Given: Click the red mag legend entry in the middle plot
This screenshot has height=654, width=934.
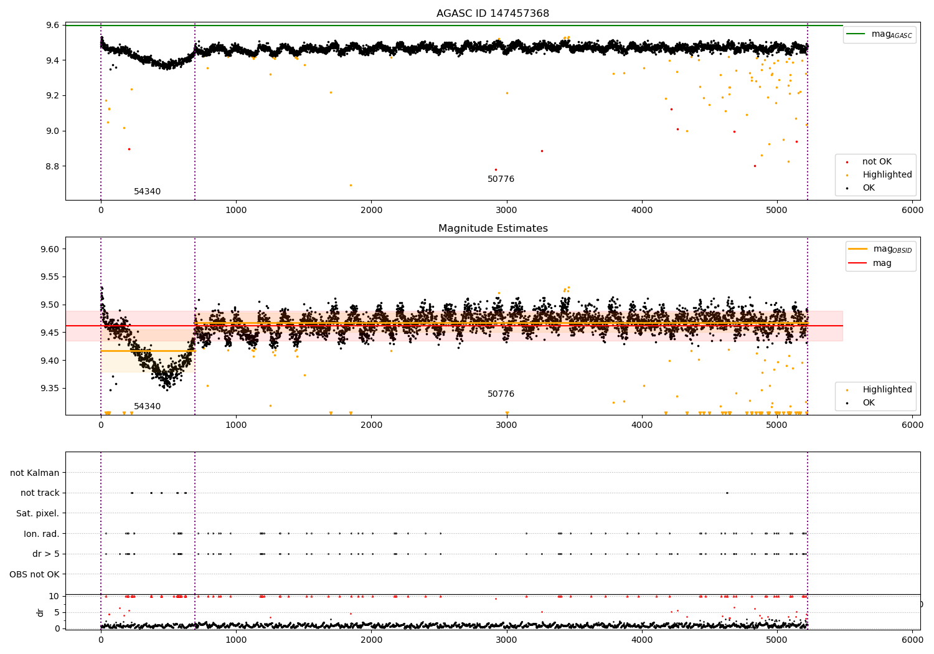Looking at the screenshot, I should pos(869,263).
